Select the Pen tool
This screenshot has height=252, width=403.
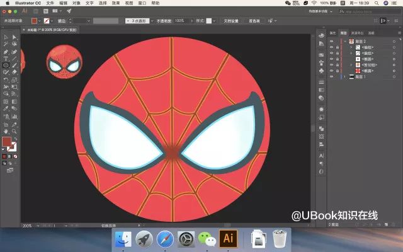(6, 52)
